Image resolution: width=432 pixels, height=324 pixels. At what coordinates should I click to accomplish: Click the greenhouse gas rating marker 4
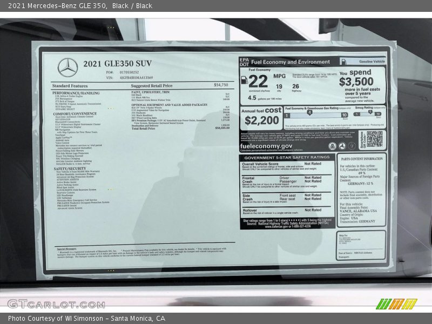pos(309,112)
